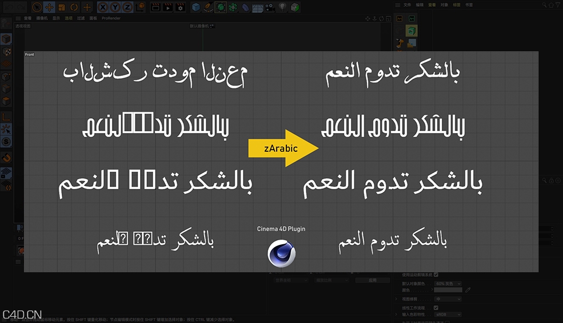Open the deformer capsule icon

pyautogui.click(x=245, y=7)
